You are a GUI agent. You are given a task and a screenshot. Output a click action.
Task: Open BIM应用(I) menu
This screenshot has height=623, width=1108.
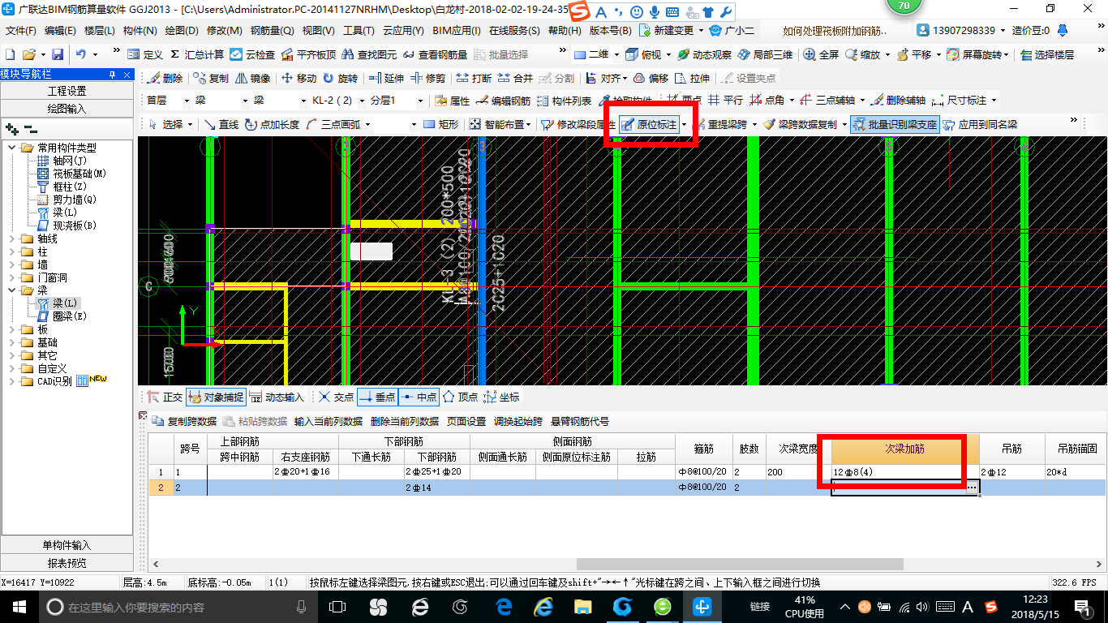pyautogui.click(x=457, y=30)
